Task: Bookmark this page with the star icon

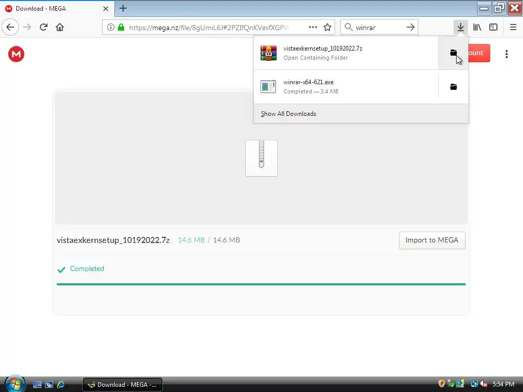Action: pos(327,27)
